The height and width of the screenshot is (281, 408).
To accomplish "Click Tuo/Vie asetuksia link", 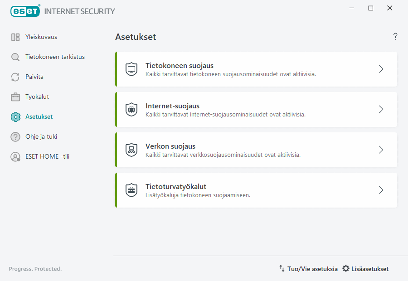I will [312, 269].
